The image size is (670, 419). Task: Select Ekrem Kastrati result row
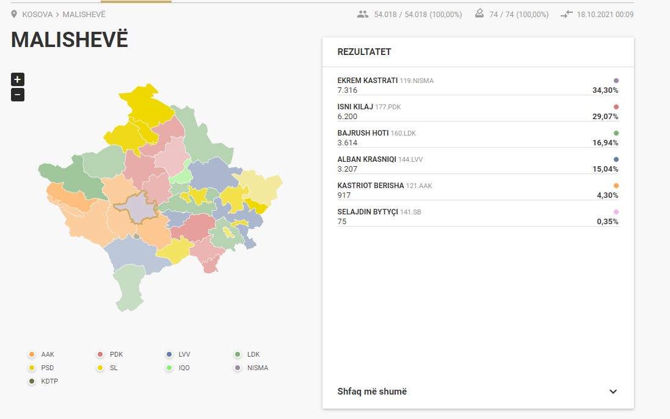477,86
